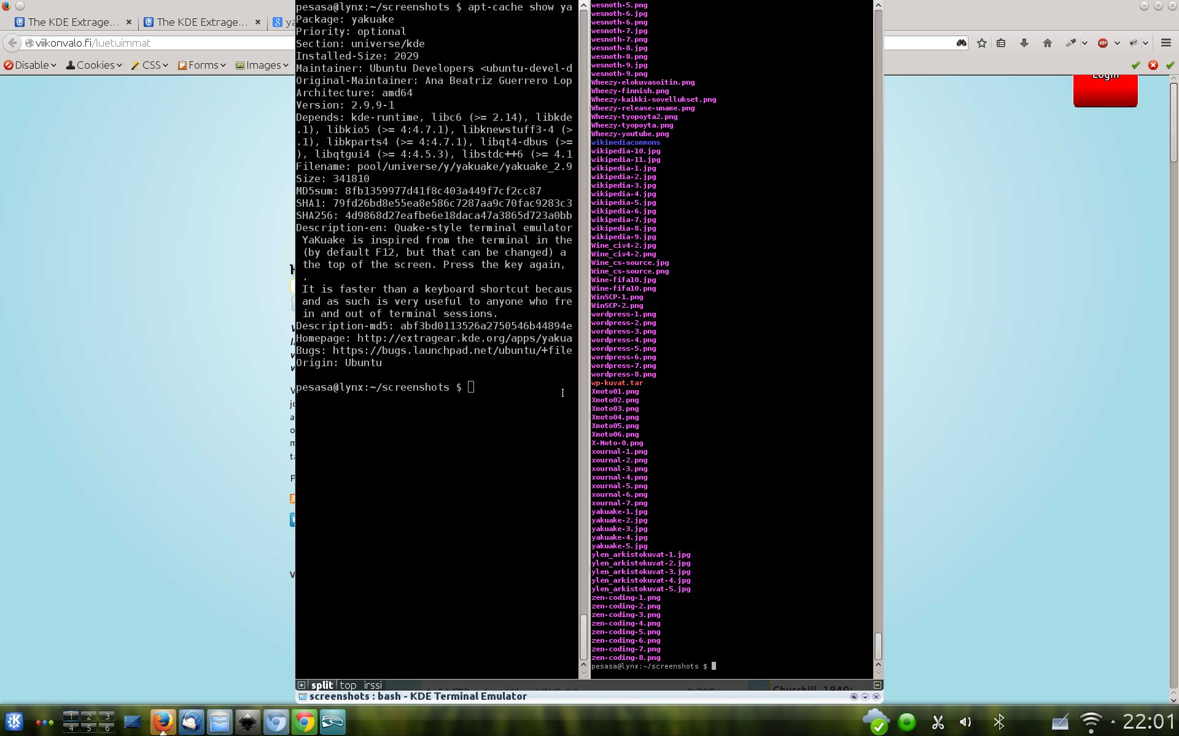Toggle Yakuake keep-open pin button
The width and height of the screenshot is (1179, 736).
[854, 697]
